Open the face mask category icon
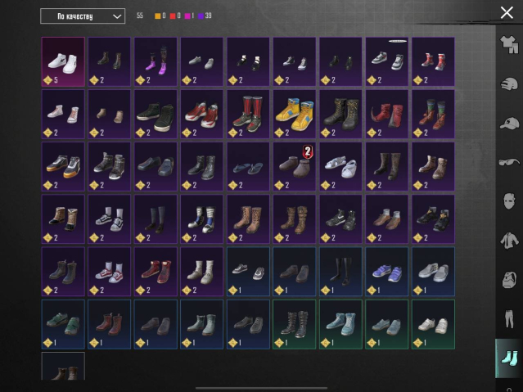Viewport: 523px width, 392px height. [509, 201]
